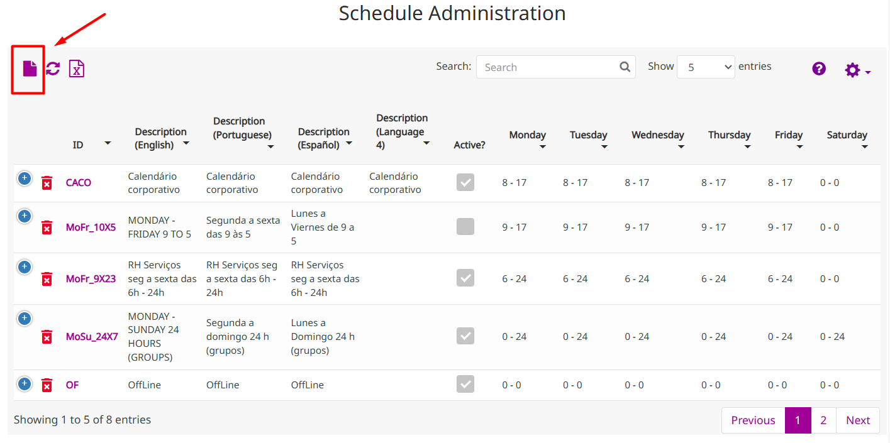This screenshot has height=443, width=890.
Task: Open the settings gear menu
Action: [x=857, y=70]
